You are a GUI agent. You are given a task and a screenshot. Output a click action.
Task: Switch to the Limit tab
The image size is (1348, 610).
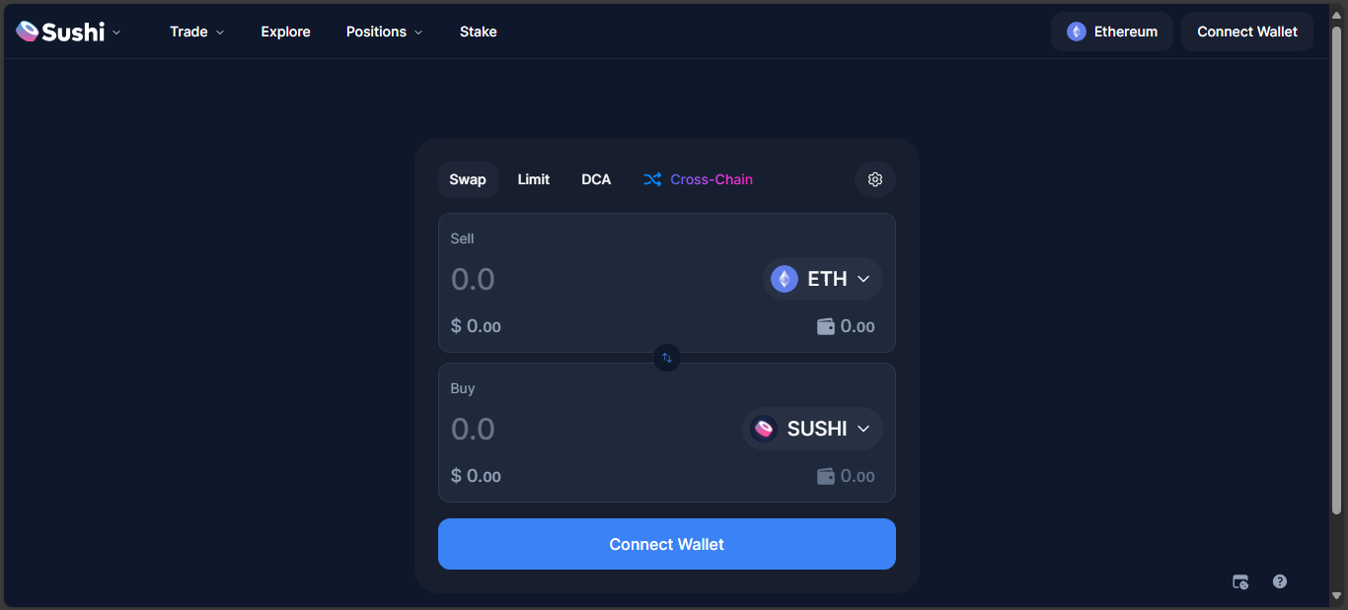pyautogui.click(x=534, y=179)
